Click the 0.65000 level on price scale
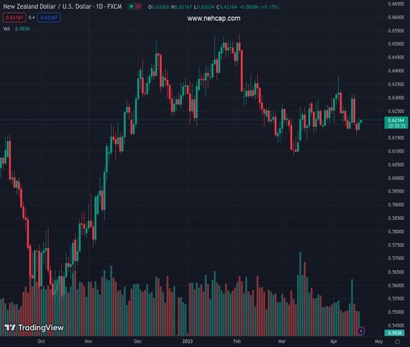 (396, 44)
